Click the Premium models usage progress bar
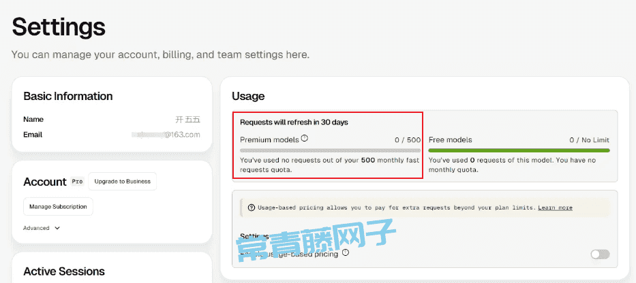Viewport: 636px width, 283px height. click(330, 150)
